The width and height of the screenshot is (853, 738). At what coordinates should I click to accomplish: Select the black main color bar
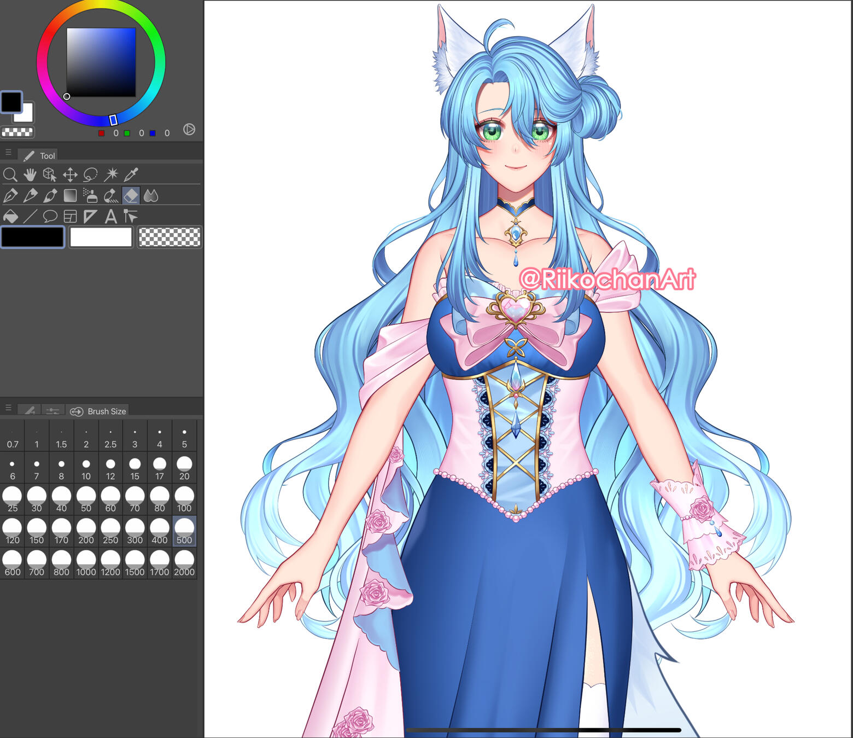[x=33, y=237]
